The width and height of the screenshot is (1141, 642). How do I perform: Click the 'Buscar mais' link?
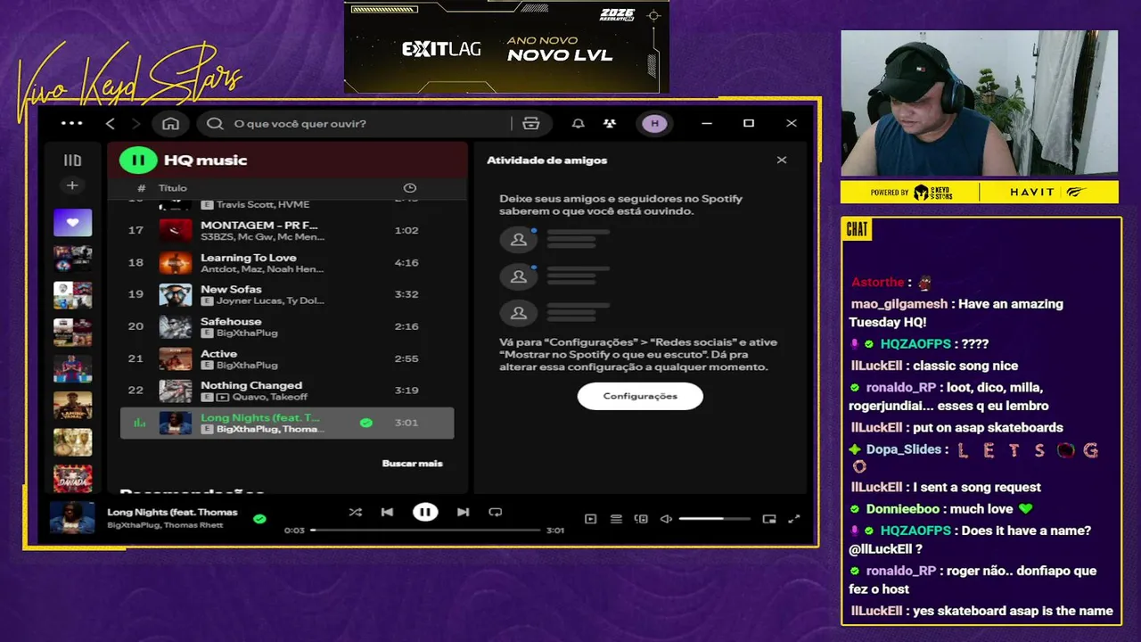coord(412,463)
